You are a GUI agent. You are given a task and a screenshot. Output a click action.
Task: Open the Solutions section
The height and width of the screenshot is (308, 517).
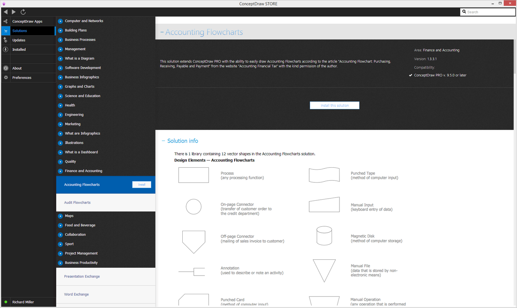(x=28, y=31)
